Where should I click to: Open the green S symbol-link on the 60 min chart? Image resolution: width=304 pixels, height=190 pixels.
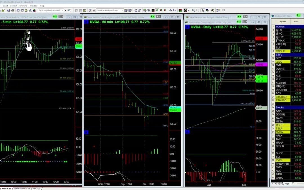click(152, 17)
